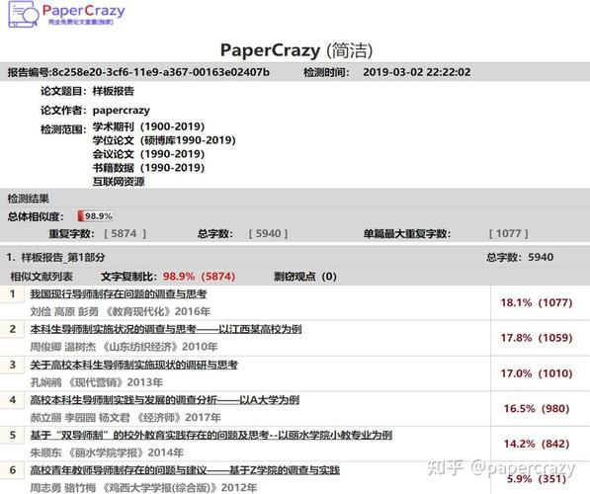Screen dimensions: 590x494
Task: Click detection time 2019-03-02 22:22:02
Action: coord(416,72)
